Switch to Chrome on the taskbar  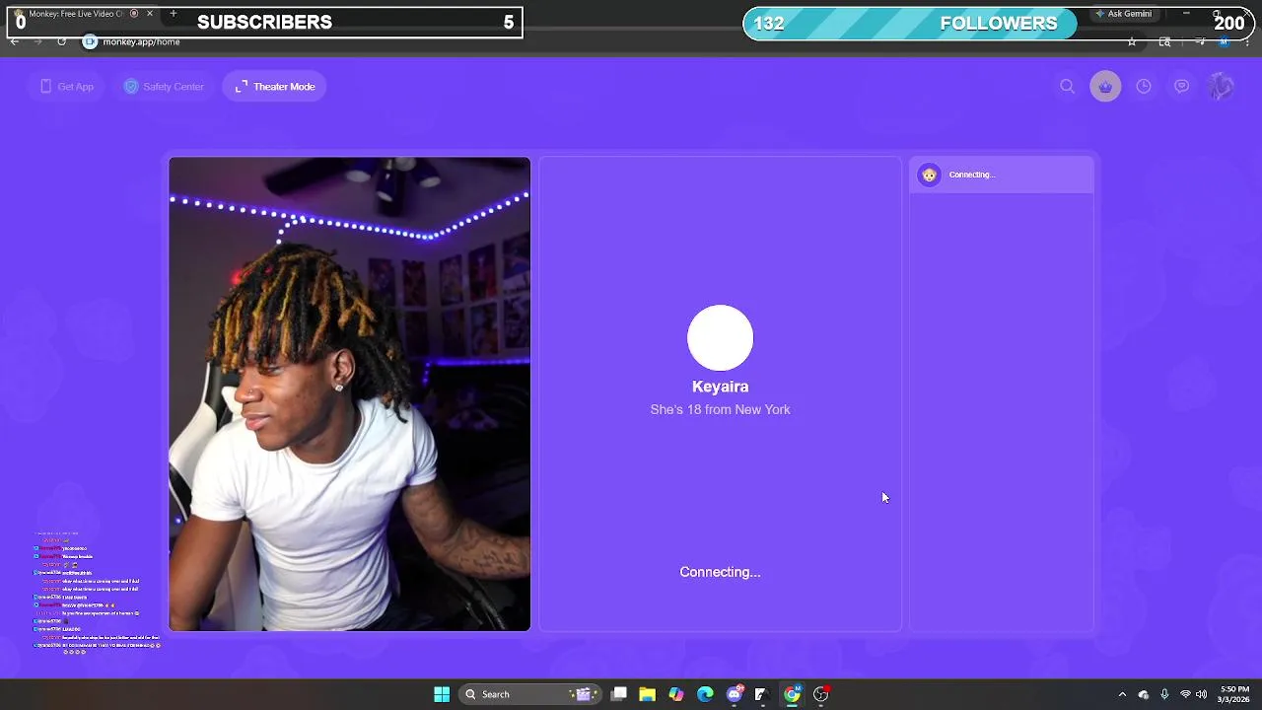pyautogui.click(x=792, y=694)
